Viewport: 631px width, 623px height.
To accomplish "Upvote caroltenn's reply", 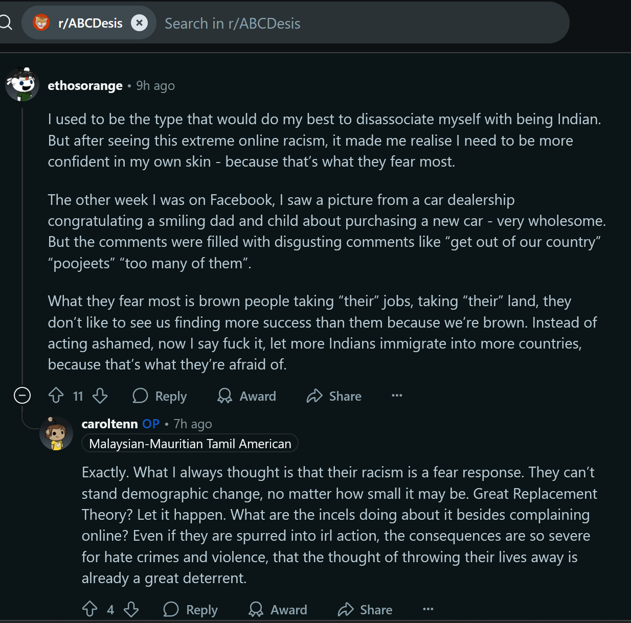I will click(x=90, y=609).
